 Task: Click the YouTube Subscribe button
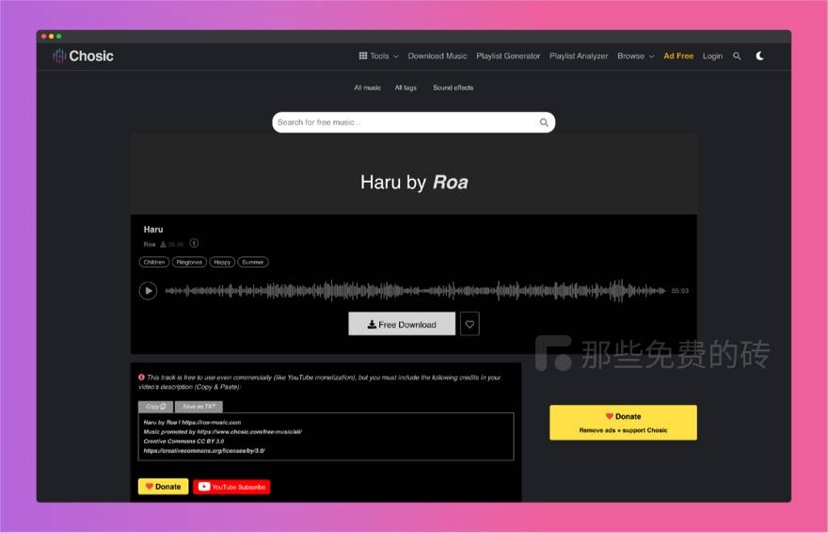231,487
